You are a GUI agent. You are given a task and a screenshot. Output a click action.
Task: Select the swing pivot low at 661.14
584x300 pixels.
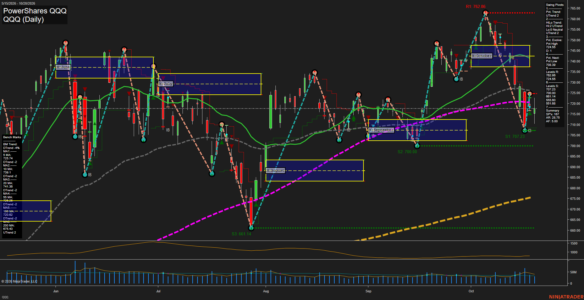[x=251, y=228]
